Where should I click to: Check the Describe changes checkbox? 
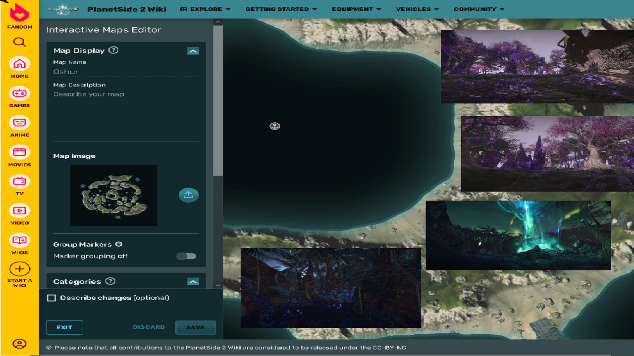tap(52, 298)
